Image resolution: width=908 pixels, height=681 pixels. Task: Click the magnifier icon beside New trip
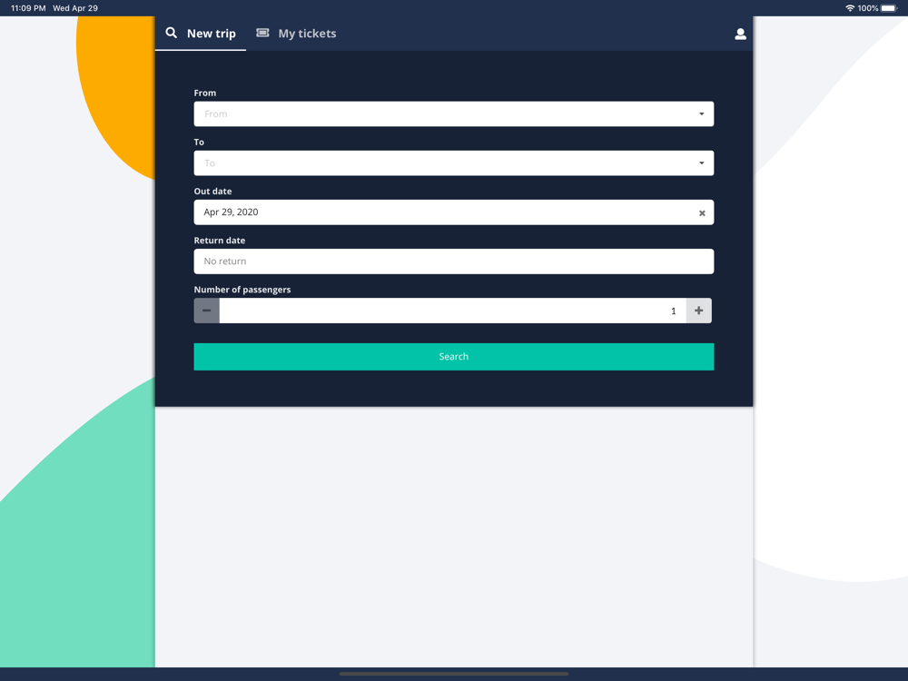click(172, 33)
